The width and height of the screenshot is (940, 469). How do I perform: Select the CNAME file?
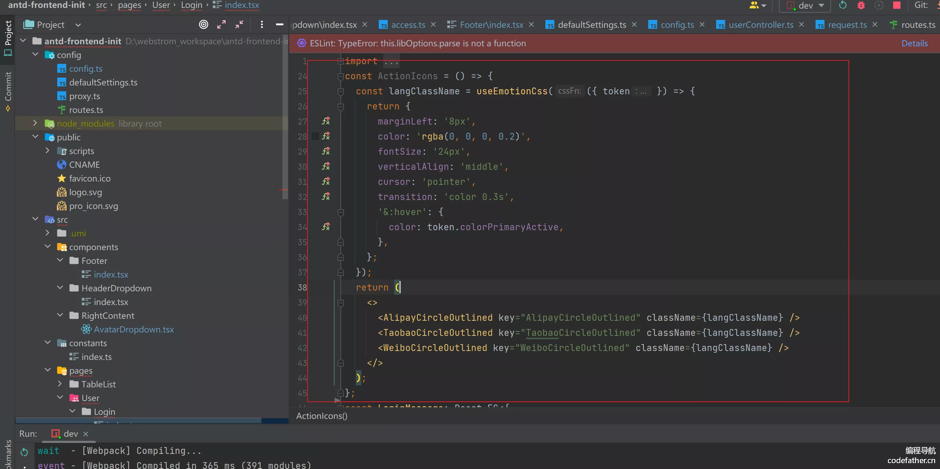click(x=84, y=165)
